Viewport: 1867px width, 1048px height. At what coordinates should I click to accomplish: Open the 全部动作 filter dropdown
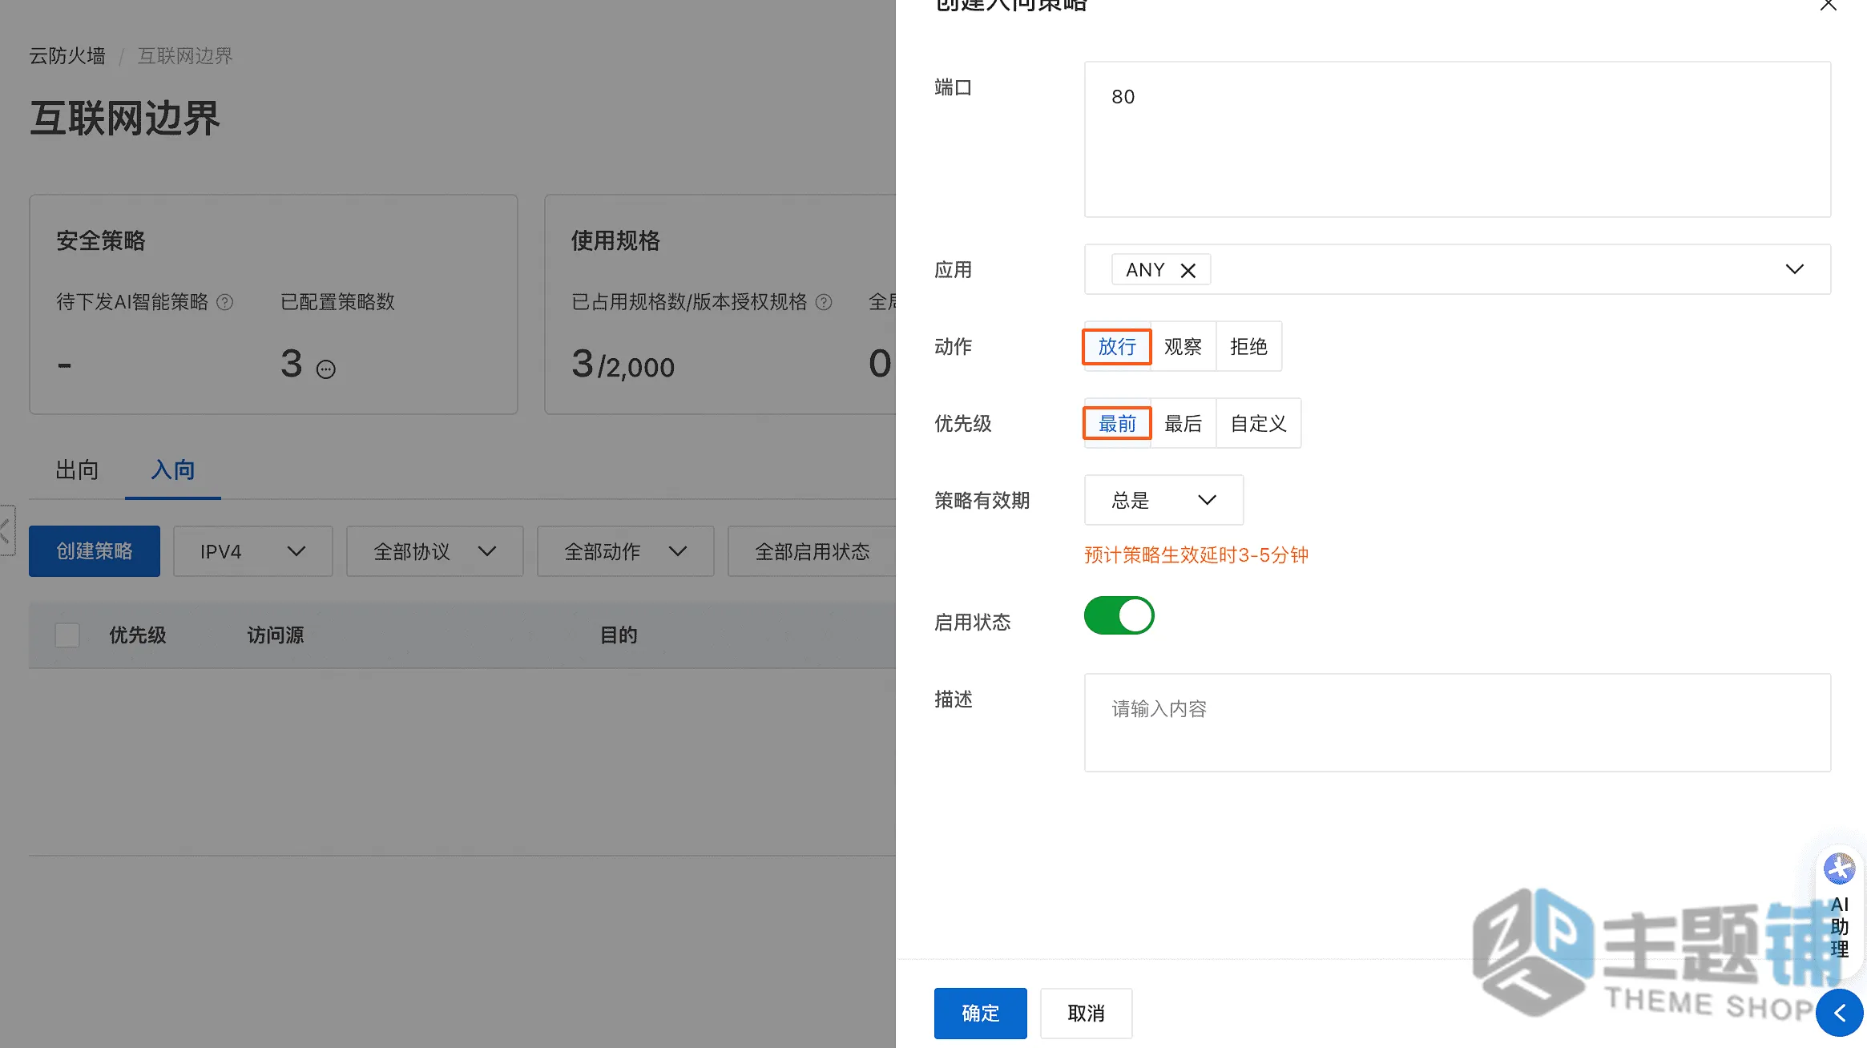coord(625,551)
